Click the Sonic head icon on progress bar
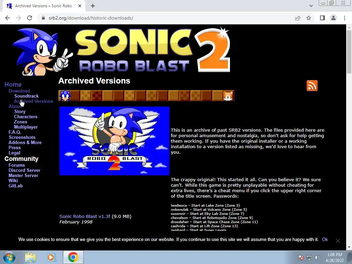 [x=65, y=96]
